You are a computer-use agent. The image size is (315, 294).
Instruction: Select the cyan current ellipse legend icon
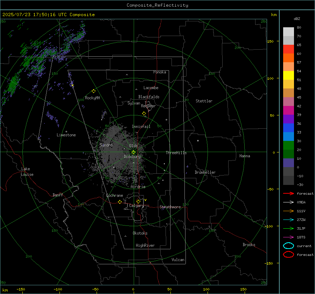point(288,246)
